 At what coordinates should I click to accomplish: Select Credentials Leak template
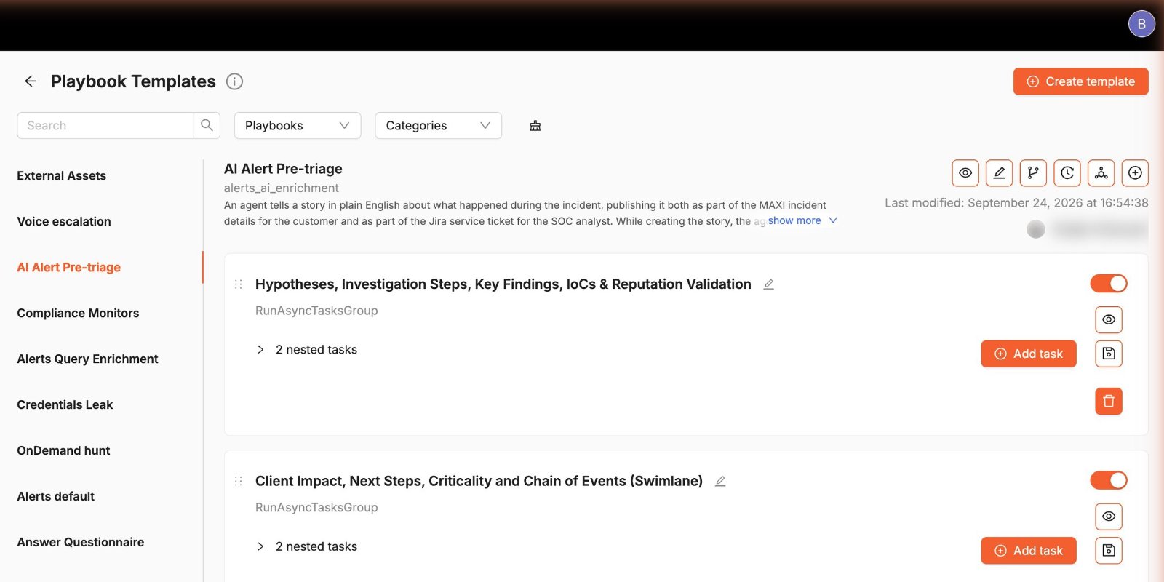(x=65, y=404)
